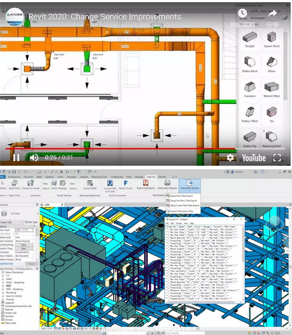This screenshot has height=335, width=292.
Task: Click the Revit File tab button
Action: [x=2, y=177]
